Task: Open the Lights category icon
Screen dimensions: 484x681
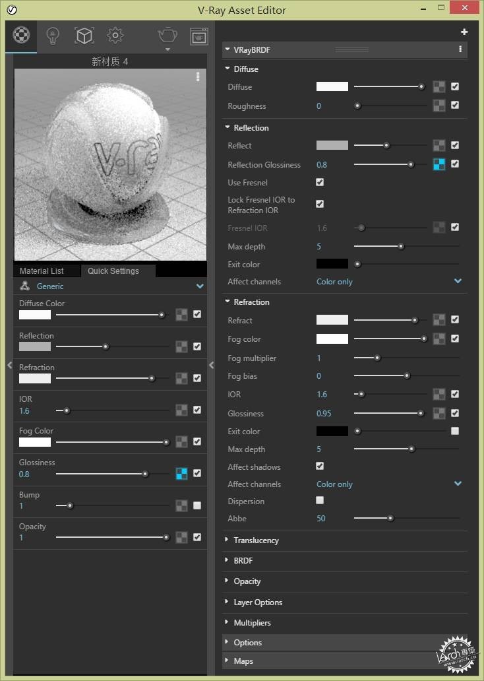Action: point(53,36)
